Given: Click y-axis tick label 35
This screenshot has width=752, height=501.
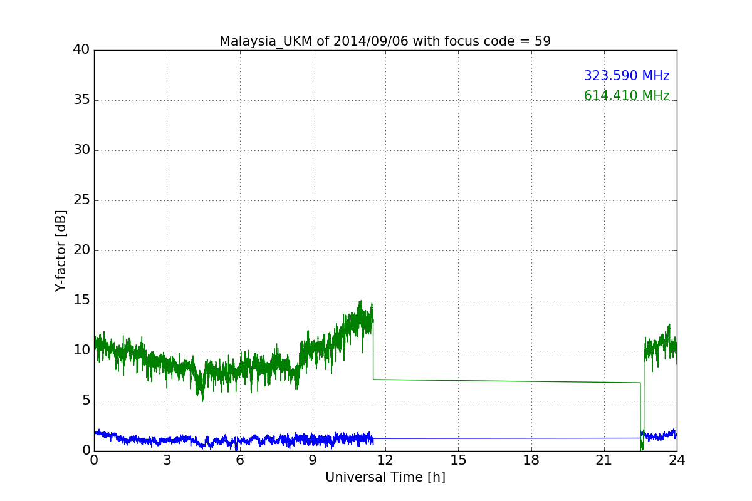Looking at the screenshot, I should (81, 100).
